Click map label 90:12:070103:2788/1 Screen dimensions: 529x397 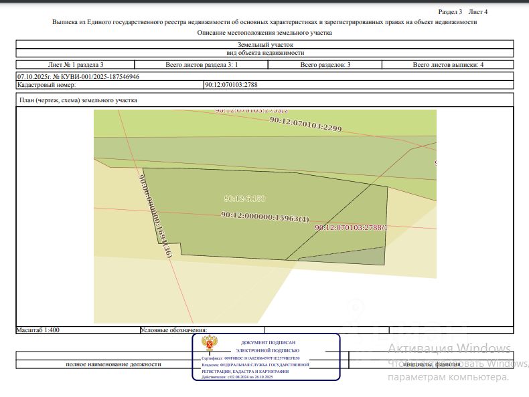[350, 228]
